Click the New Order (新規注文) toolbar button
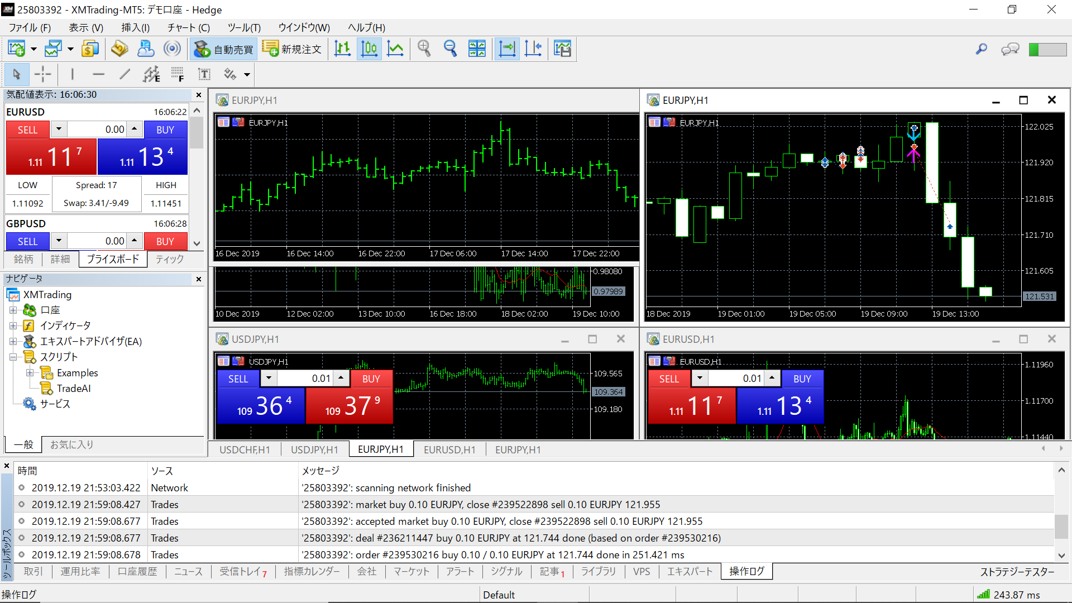Image resolution: width=1072 pixels, height=603 pixels. pyautogui.click(x=292, y=49)
